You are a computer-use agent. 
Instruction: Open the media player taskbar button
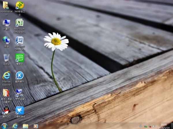pyautogui.click(x=36, y=126)
